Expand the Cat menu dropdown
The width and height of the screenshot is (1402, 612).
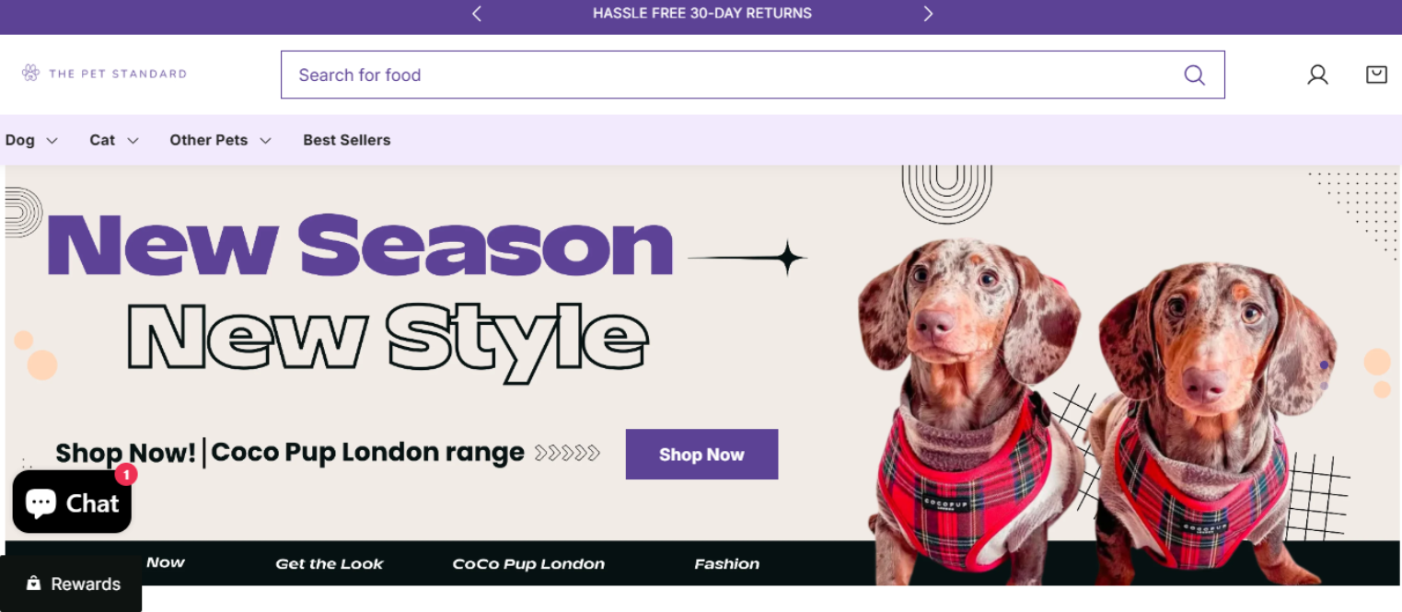pos(114,140)
